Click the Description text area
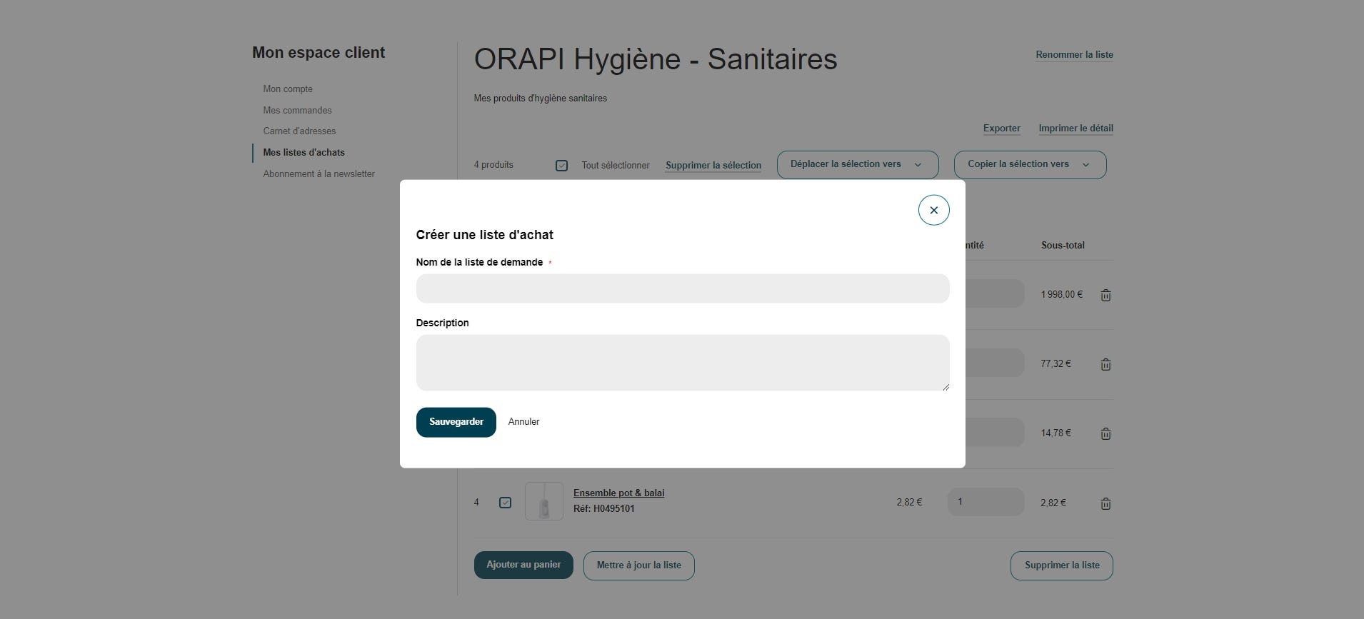Image resolution: width=1364 pixels, height=619 pixels. [683, 363]
